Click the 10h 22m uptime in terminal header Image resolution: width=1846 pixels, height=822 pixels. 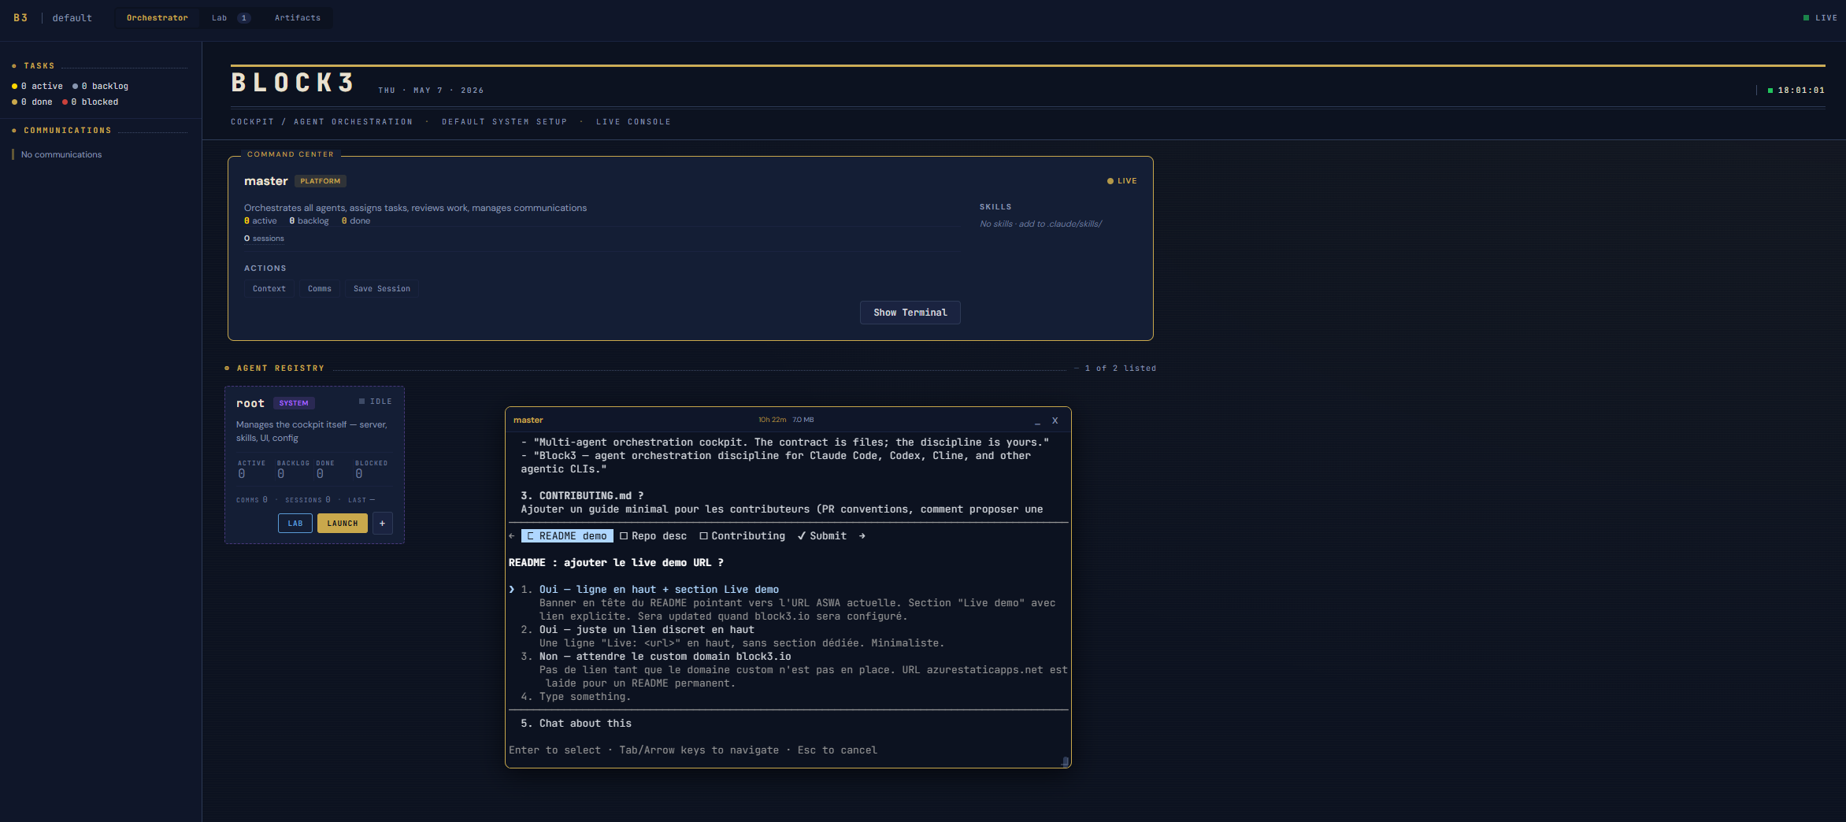(772, 420)
